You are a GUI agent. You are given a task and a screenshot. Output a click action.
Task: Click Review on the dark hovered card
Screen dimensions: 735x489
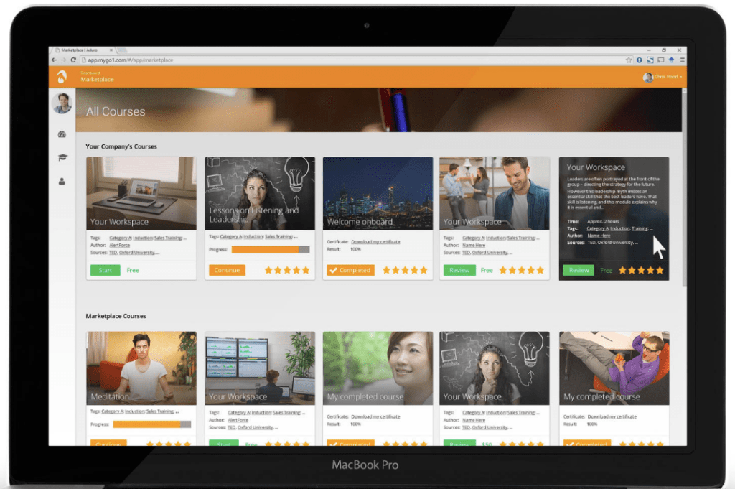point(579,270)
